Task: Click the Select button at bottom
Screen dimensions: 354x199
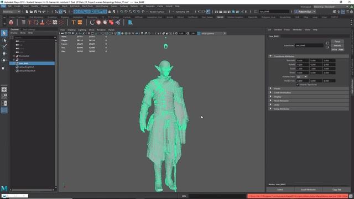Action: [x=280, y=190]
